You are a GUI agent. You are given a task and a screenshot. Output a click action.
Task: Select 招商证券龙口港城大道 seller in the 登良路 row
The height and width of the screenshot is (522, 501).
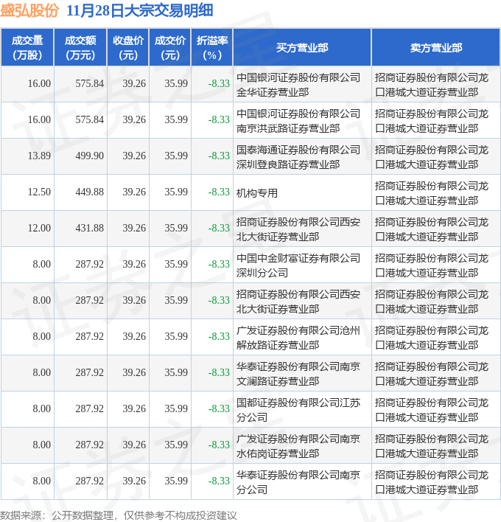[432, 157]
